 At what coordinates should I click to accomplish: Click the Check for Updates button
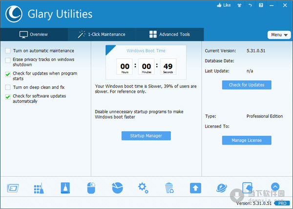pos(247,85)
